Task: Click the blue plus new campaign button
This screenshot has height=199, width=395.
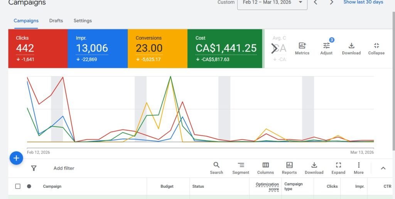Action: [x=16, y=158]
